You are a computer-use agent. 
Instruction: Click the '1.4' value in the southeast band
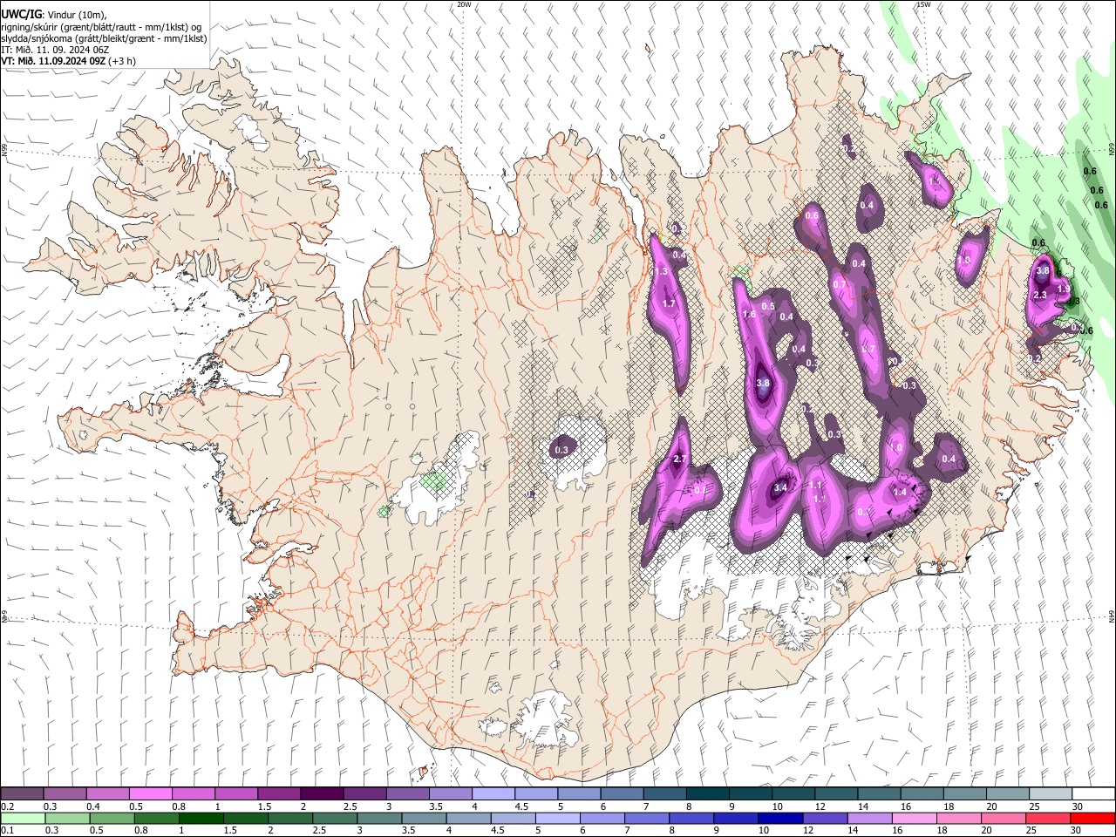900,493
